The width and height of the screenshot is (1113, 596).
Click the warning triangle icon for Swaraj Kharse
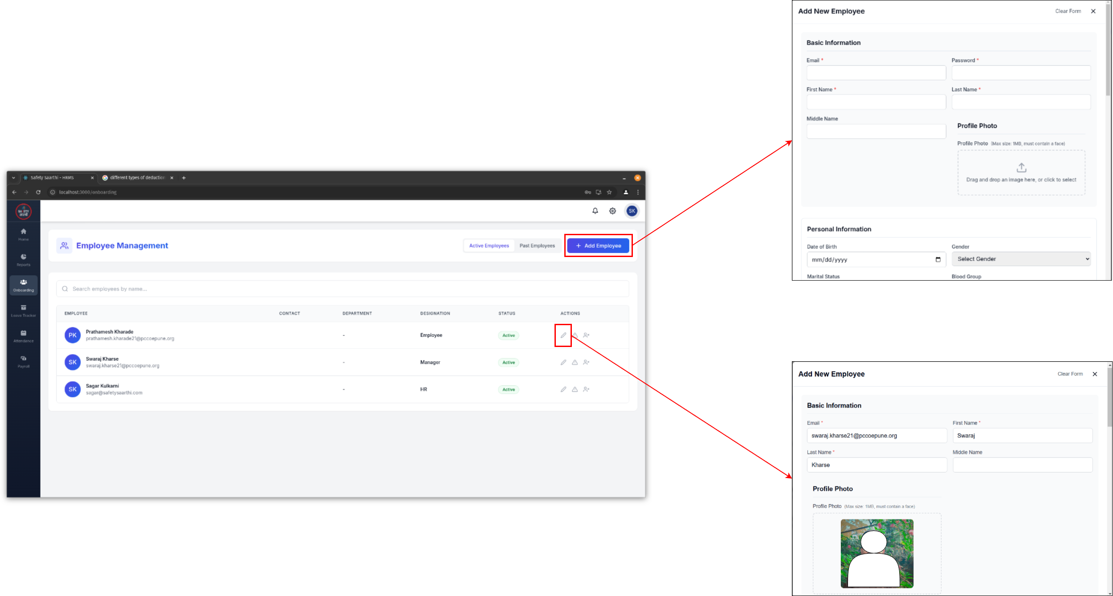[575, 362]
